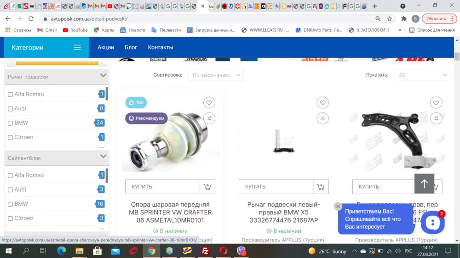The height and width of the screenshot is (258, 460).
Task: Add ball joint to wishlist heart icon
Action: tap(209, 103)
